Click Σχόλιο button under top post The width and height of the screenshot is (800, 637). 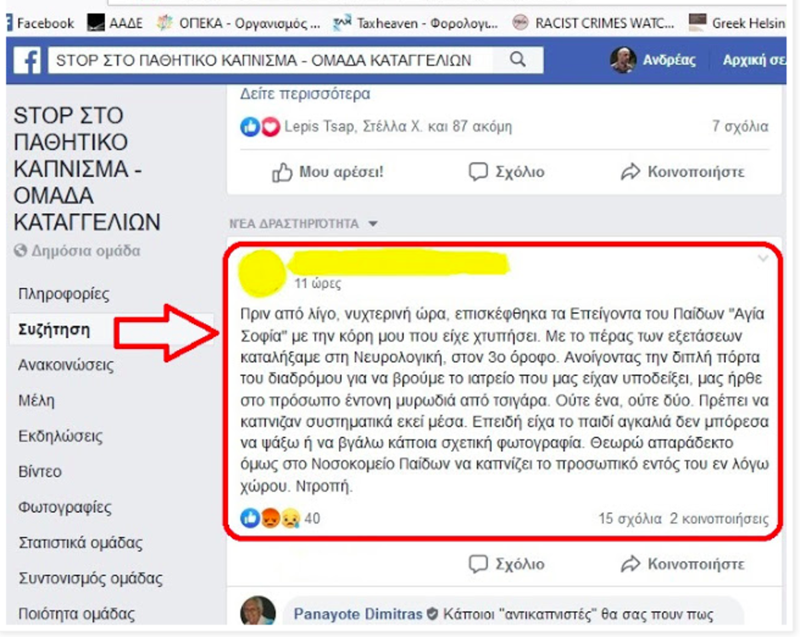click(507, 172)
